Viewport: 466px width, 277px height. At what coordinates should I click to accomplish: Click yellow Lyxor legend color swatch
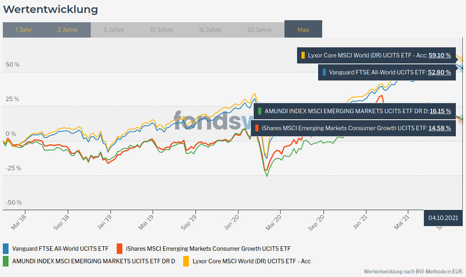[x=186, y=261]
